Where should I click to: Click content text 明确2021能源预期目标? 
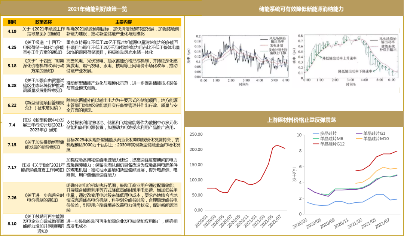tap(89, 29)
